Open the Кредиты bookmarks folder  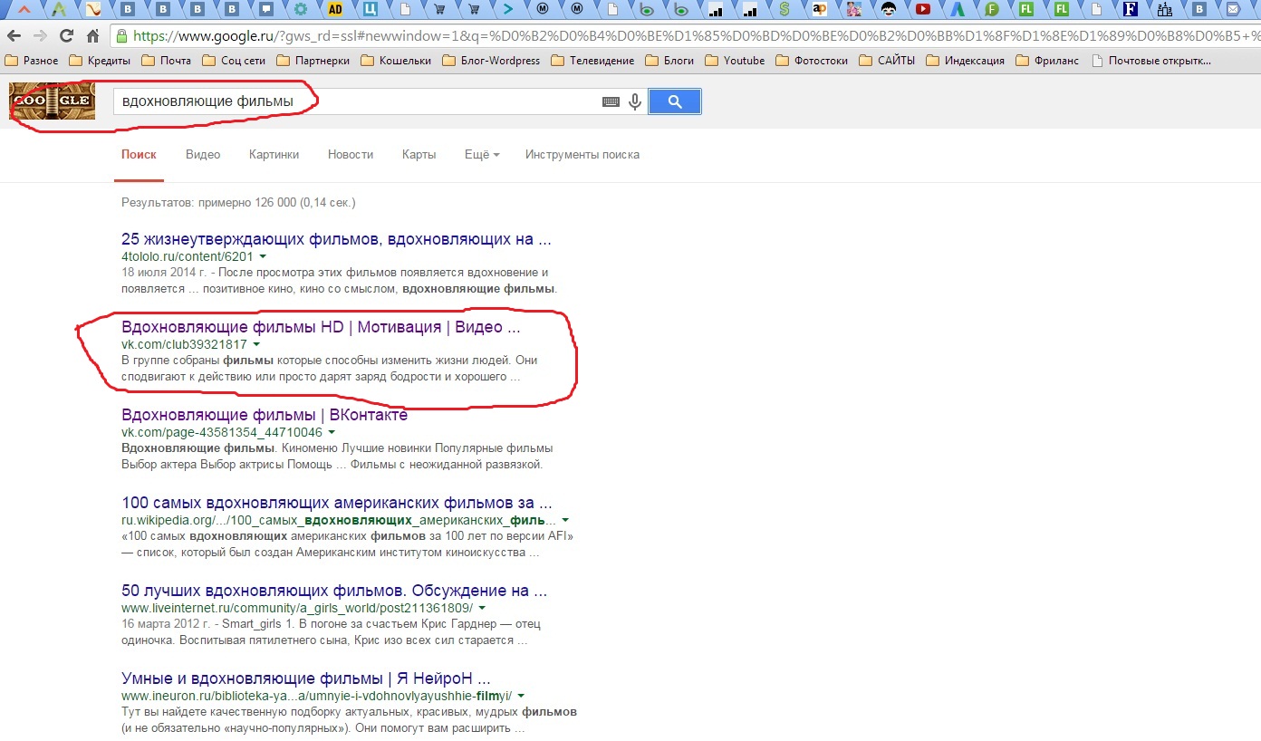[101, 61]
